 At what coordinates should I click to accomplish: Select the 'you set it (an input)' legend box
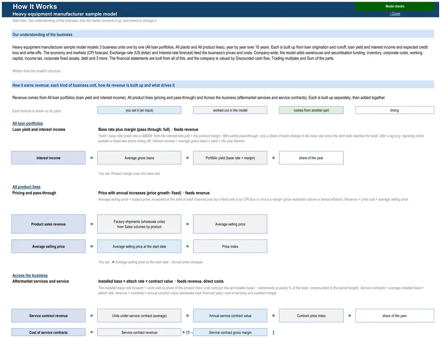[x=139, y=110]
